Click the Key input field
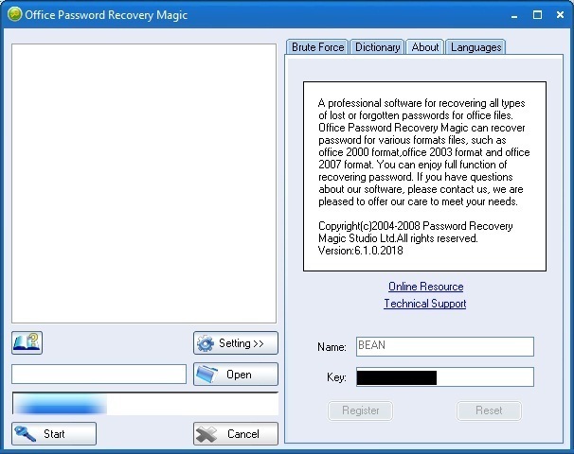This screenshot has height=454, width=574. point(445,376)
